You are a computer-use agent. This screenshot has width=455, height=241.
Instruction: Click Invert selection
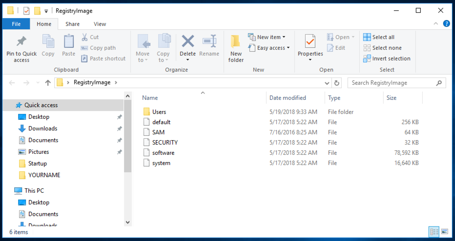tap(387, 58)
